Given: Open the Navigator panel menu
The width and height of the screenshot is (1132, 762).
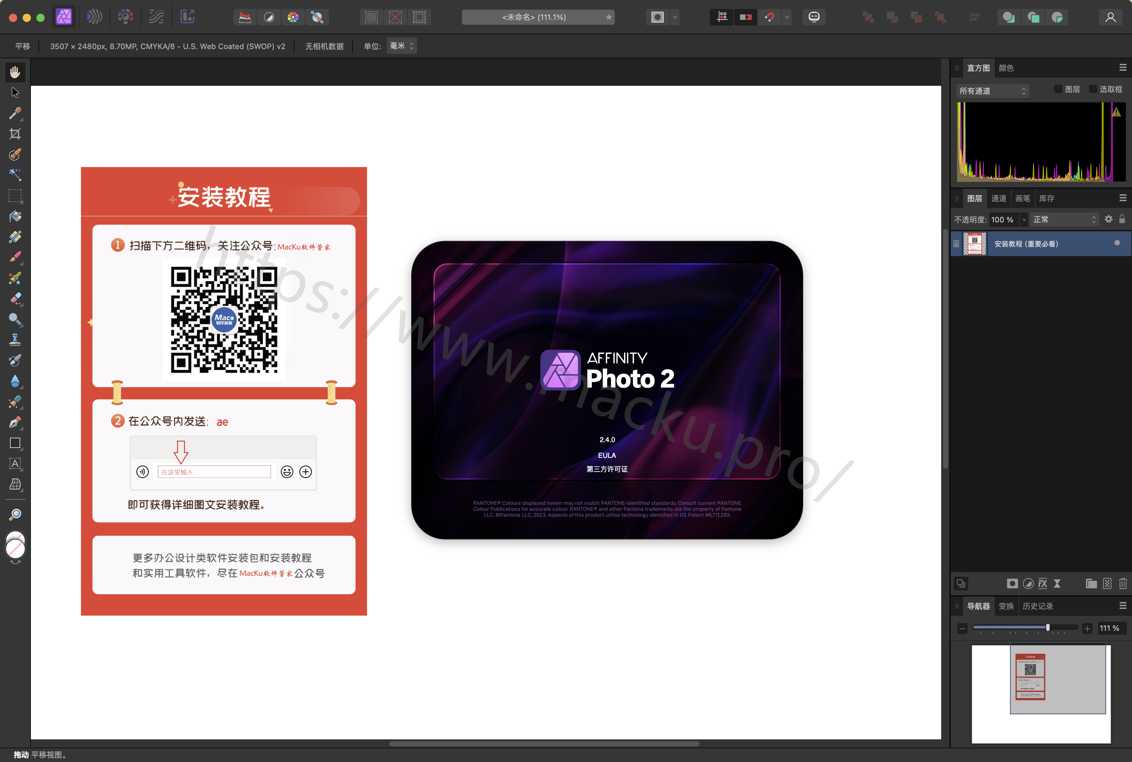Looking at the screenshot, I should point(1123,605).
